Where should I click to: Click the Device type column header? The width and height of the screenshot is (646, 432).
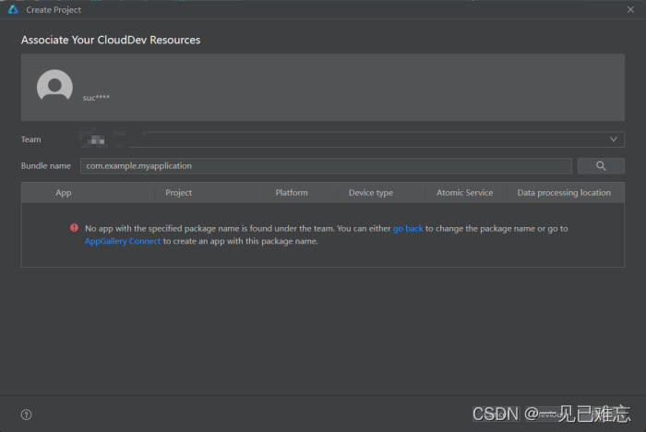click(x=370, y=193)
